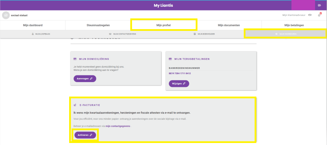
Task: Click the paper plane icon beside E-facturatie
Action: [x=75, y=105]
